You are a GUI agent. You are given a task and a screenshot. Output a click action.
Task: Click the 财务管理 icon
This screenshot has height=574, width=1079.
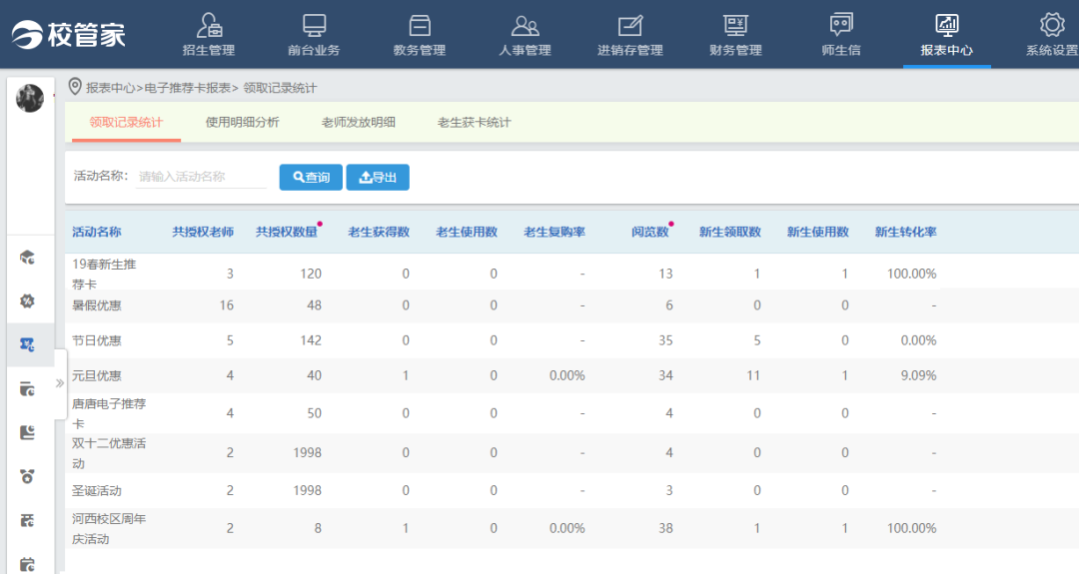pyautogui.click(x=735, y=26)
